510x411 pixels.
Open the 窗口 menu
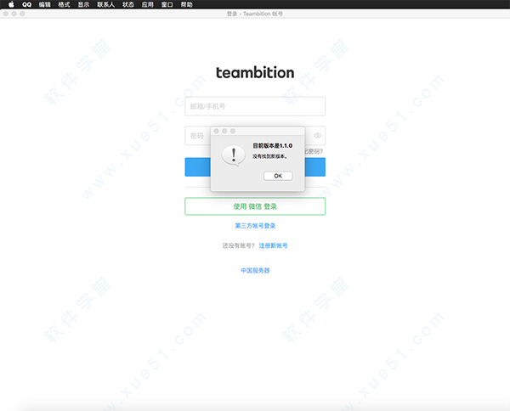167,4
